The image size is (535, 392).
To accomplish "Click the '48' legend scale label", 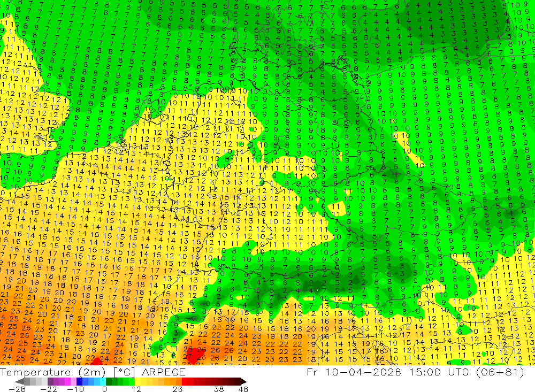I will [x=243, y=389].
